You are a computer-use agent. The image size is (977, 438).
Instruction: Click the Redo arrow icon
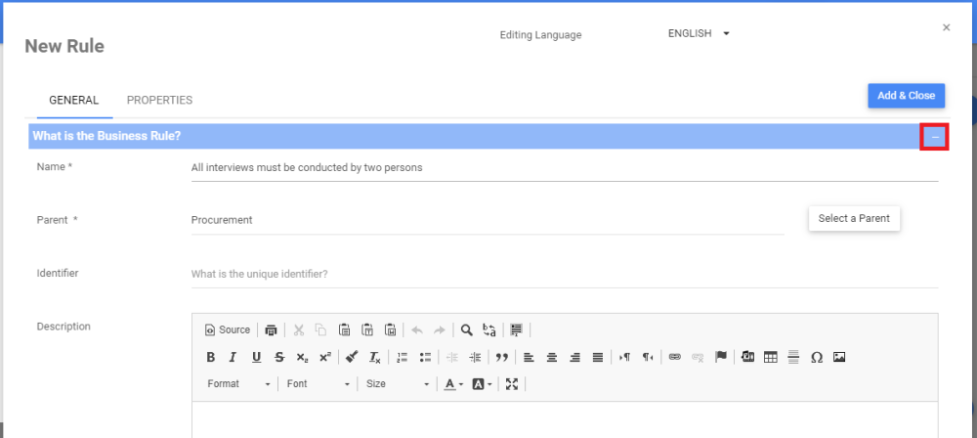(440, 330)
